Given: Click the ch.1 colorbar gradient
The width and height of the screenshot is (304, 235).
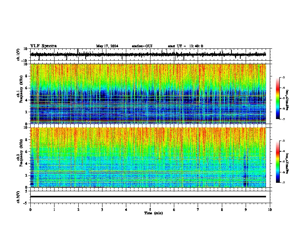Looking at the screenshot, I should (x=278, y=98).
